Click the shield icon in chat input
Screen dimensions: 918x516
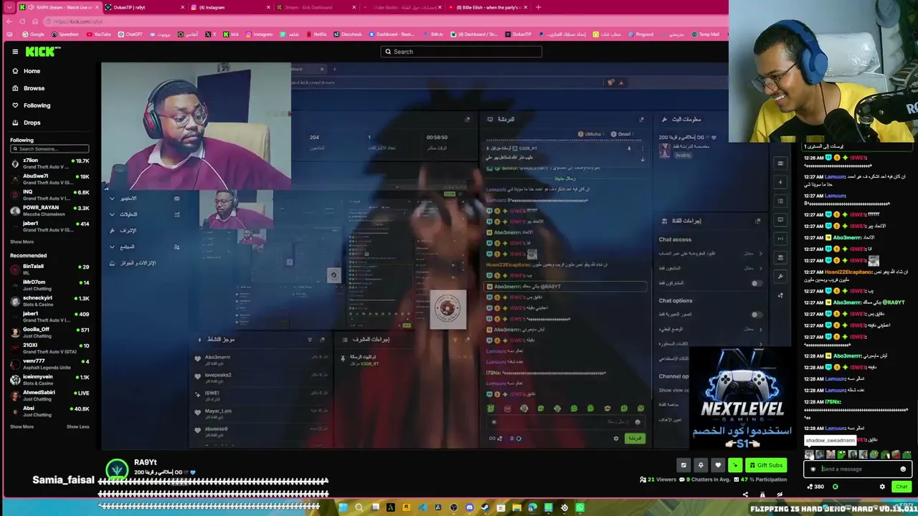[x=813, y=469]
